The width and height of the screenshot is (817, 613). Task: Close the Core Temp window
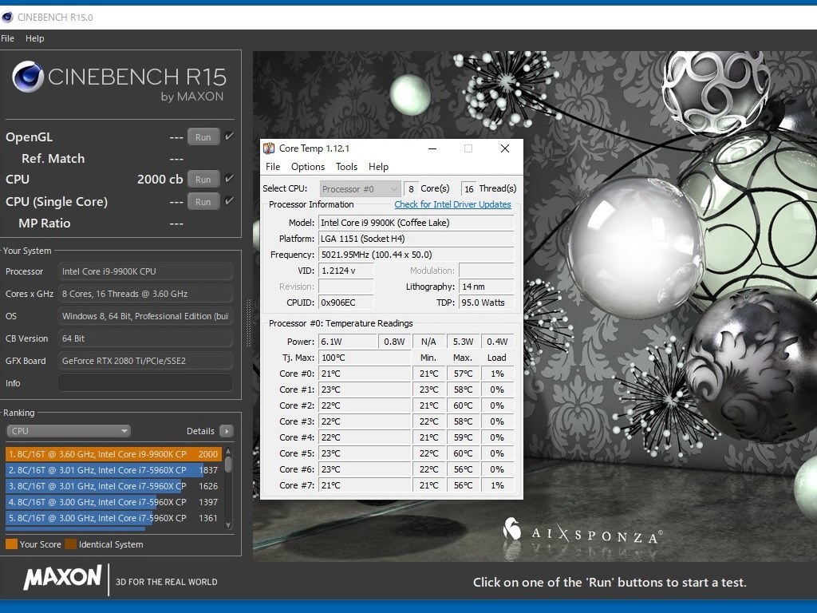pos(505,148)
